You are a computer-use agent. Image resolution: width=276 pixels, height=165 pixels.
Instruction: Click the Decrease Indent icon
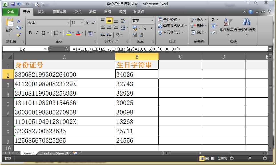(x=103, y=35)
